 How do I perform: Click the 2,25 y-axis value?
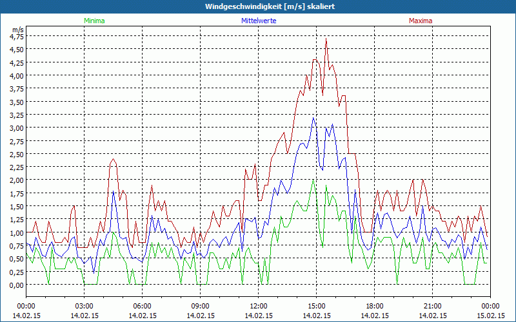(17, 167)
